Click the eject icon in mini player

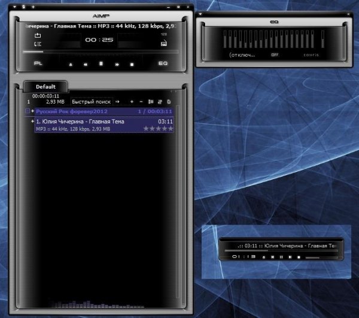264,258
